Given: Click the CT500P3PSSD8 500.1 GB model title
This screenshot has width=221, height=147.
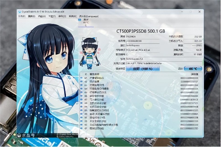Looking at the screenshot, I should pos(141,31).
